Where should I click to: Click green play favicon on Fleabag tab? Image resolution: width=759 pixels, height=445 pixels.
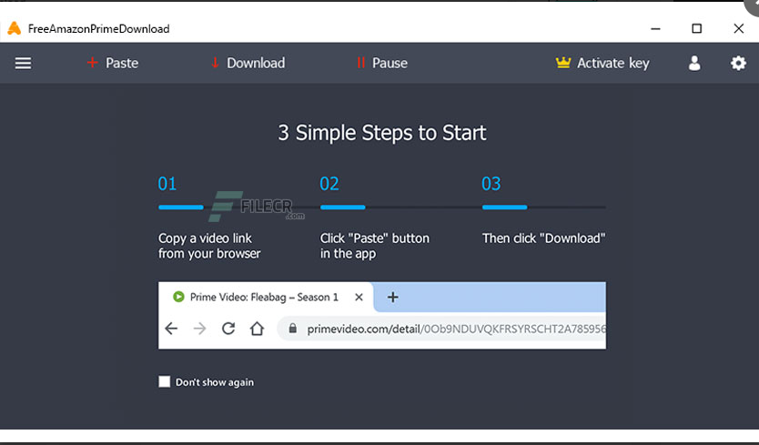[x=178, y=297]
